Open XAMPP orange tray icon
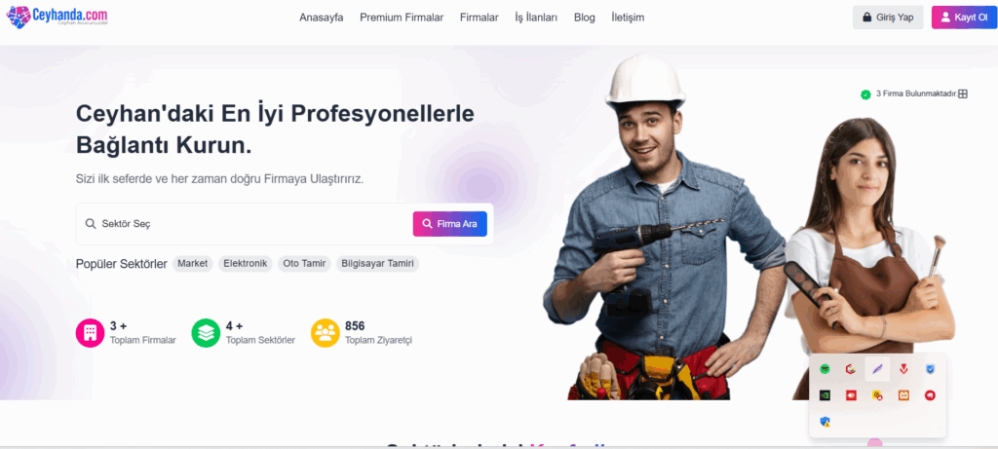Viewport: 998px width, 449px height. [x=903, y=394]
